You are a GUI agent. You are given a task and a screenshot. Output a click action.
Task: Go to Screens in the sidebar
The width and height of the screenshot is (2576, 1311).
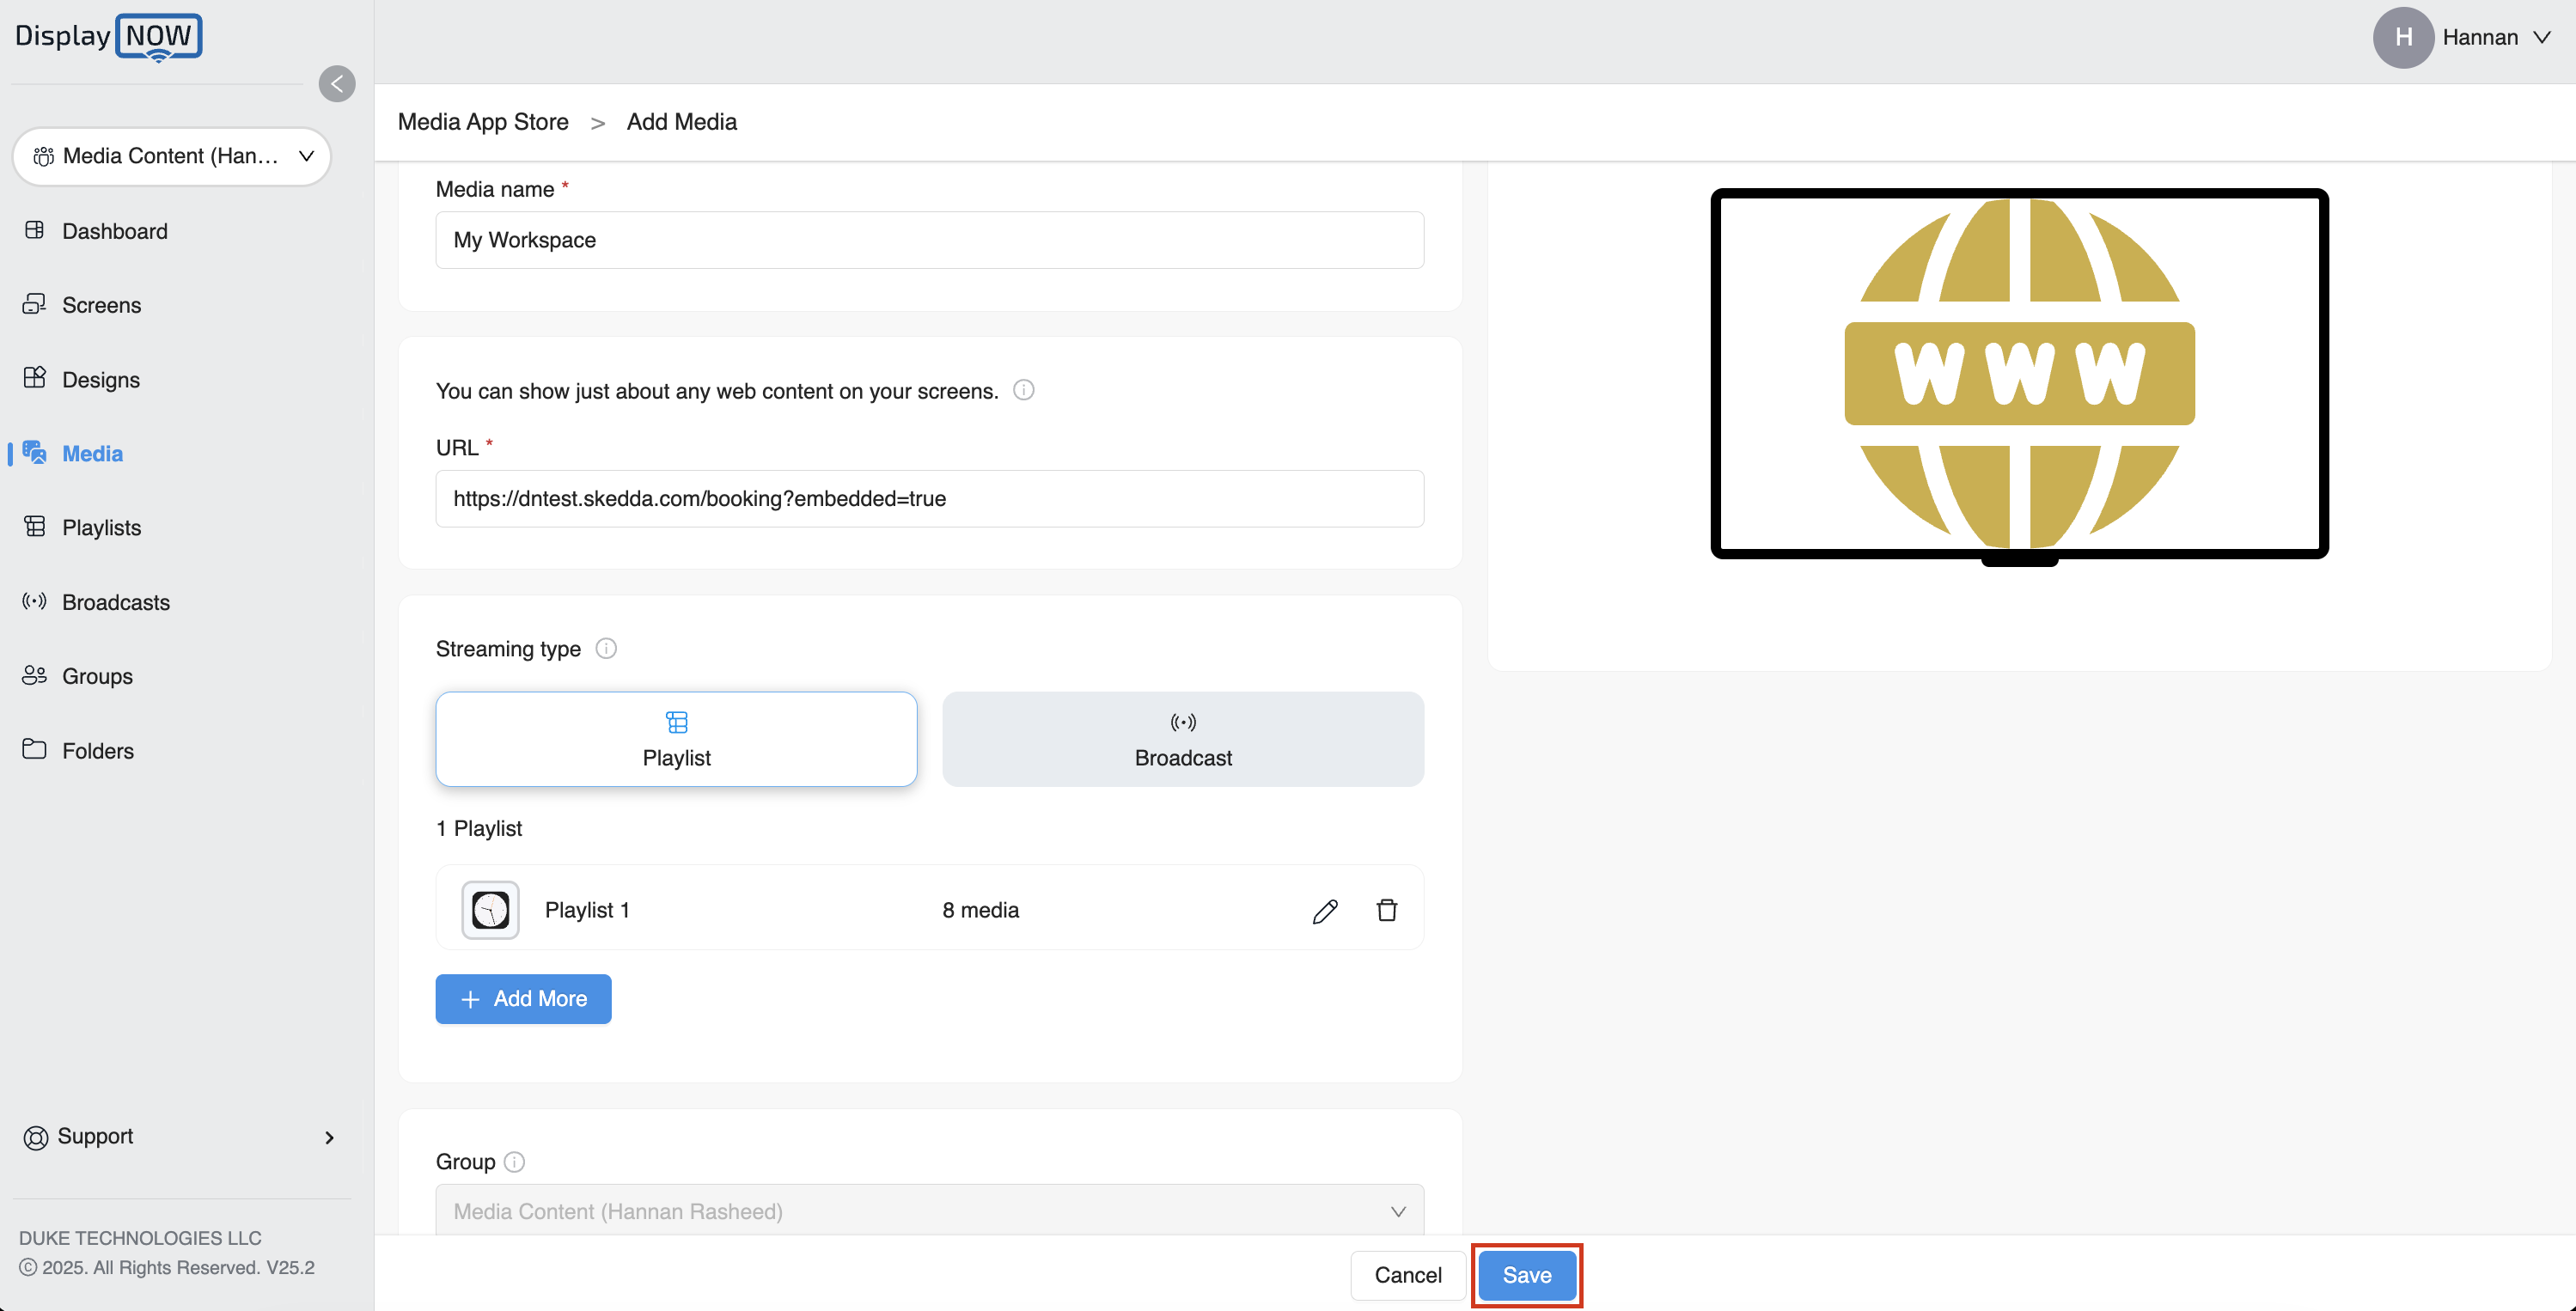pyautogui.click(x=101, y=305)
